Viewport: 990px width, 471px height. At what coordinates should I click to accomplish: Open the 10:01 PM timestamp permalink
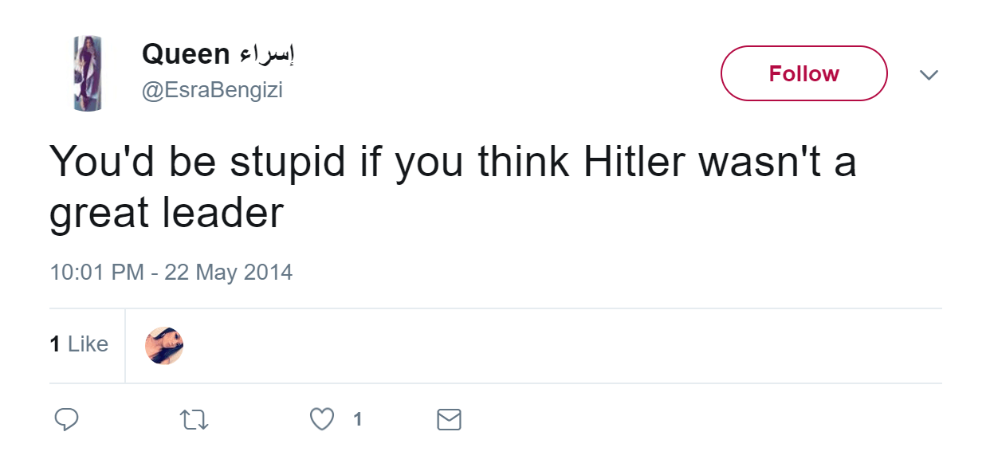[x=171, y=273]
